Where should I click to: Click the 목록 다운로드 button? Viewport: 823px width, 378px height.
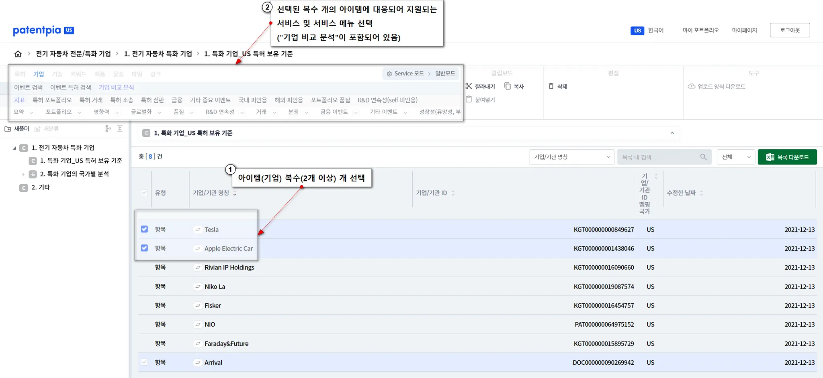(x=787, y=157)
